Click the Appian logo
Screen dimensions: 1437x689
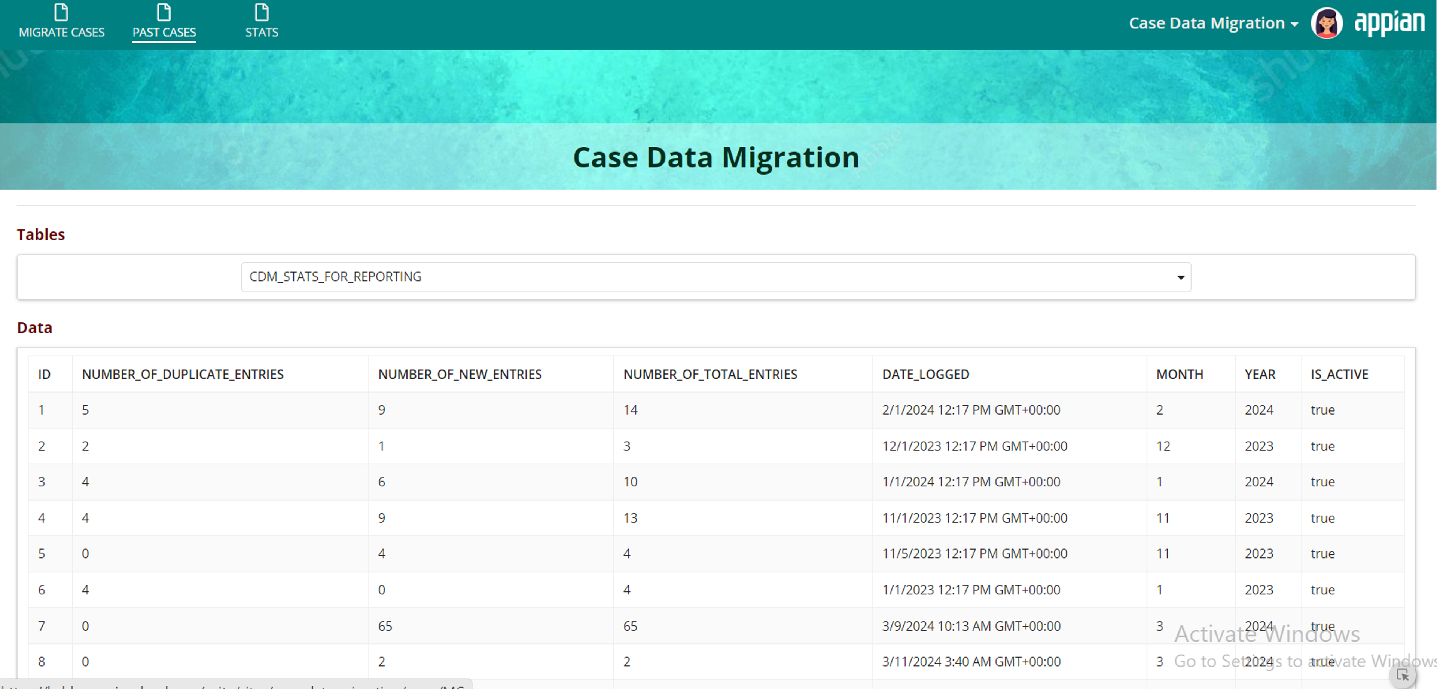tap(1389, 24)
